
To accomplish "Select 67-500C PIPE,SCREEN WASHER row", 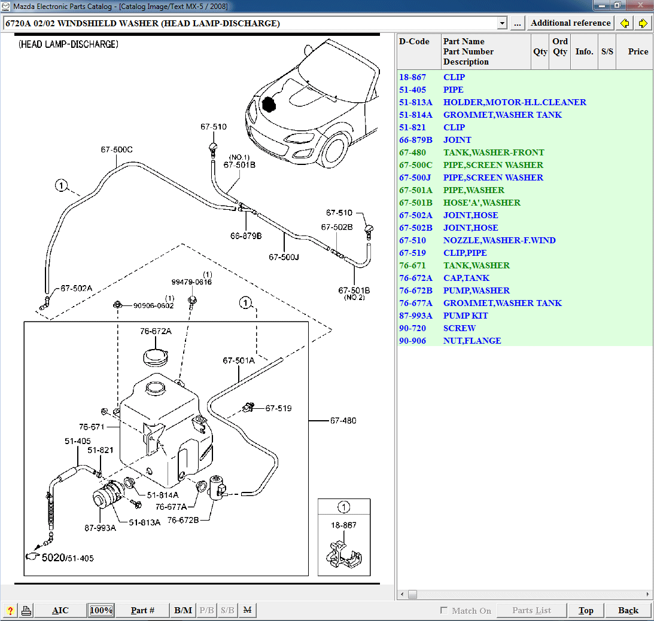I will pyautogui.click(x=525, y=165).
